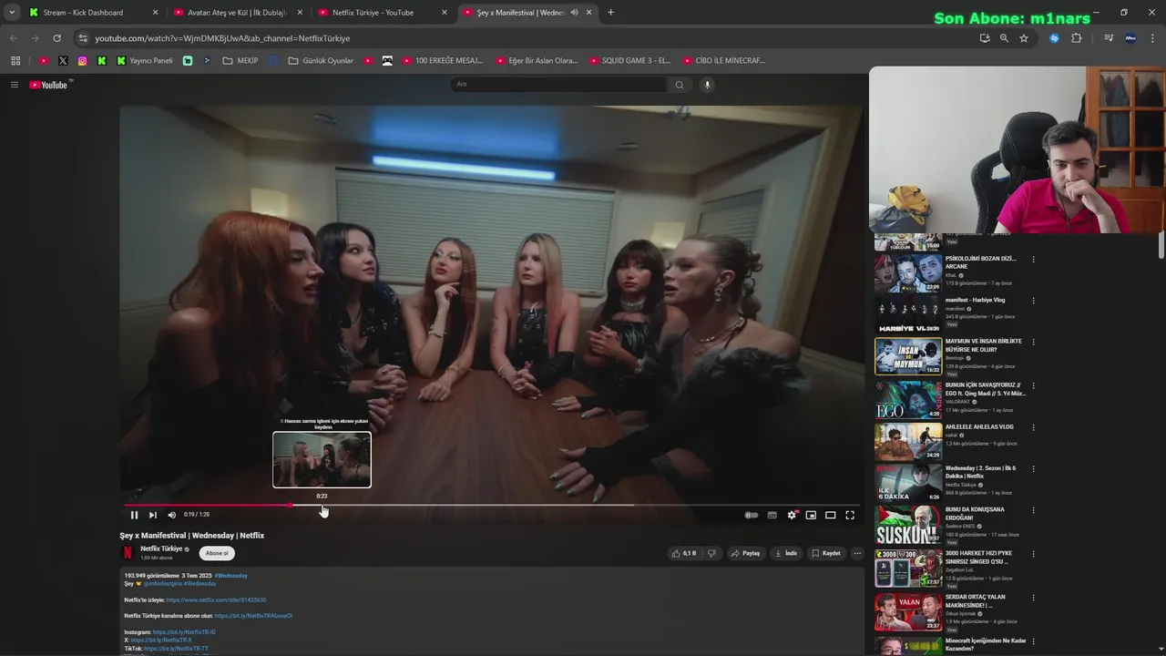Open Netflix Türkiye channel name
The width and height of the screenshot is (1166, 656).
coord(161,548)
